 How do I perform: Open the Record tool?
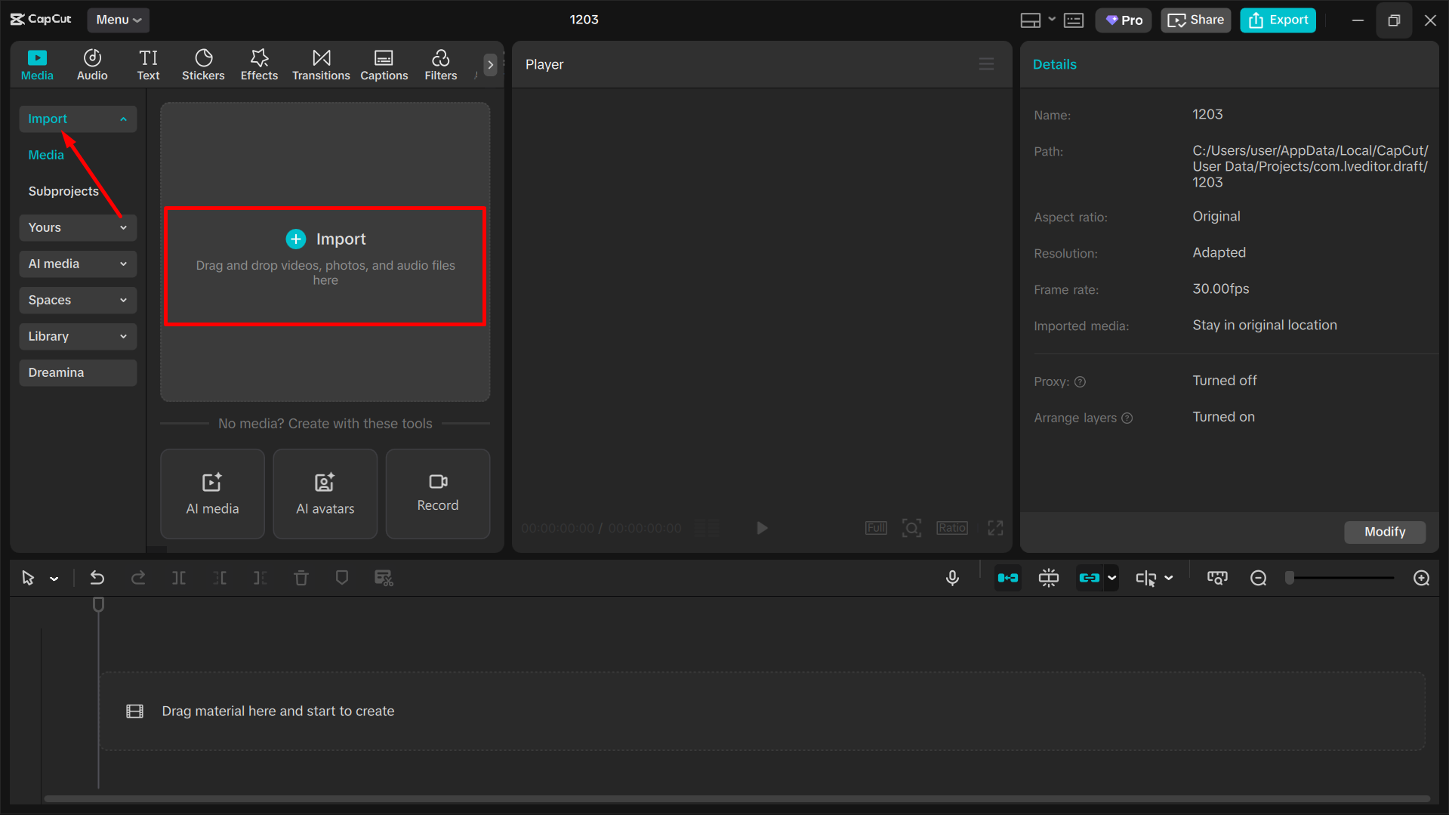(x=437, y=494)
